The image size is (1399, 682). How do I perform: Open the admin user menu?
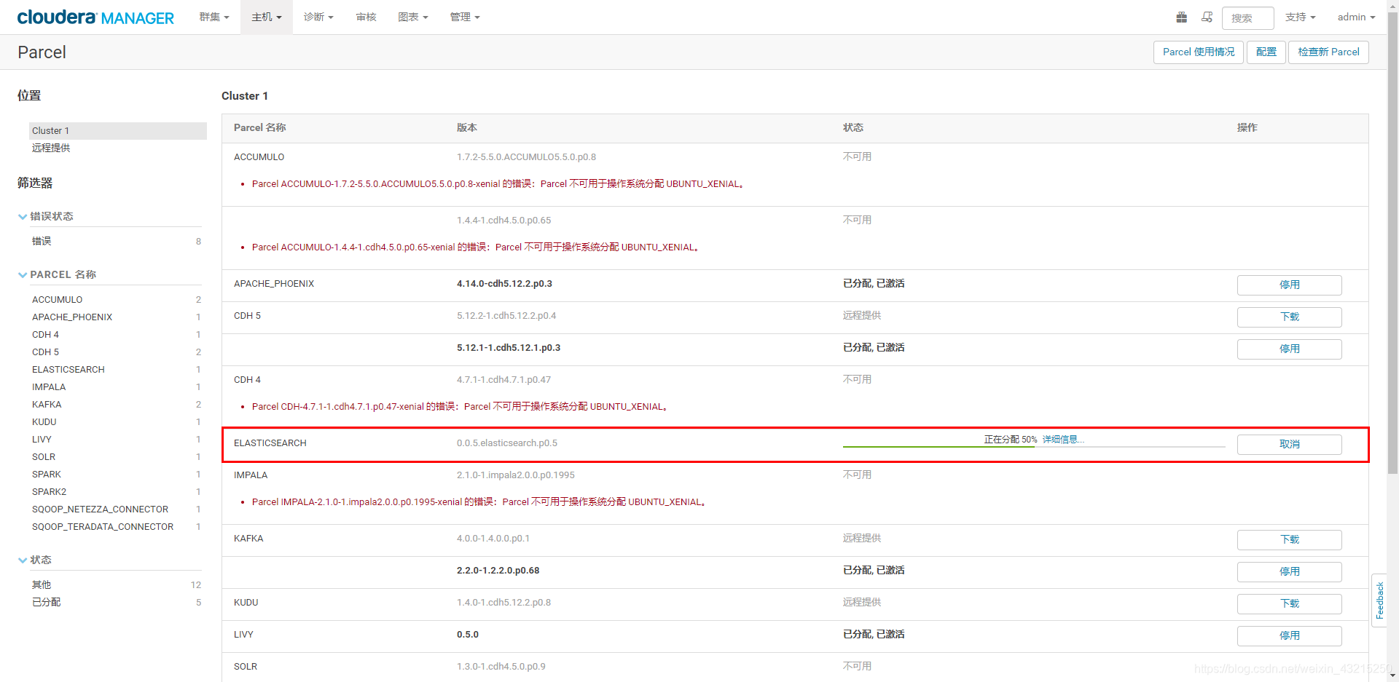coord(1356,17)
